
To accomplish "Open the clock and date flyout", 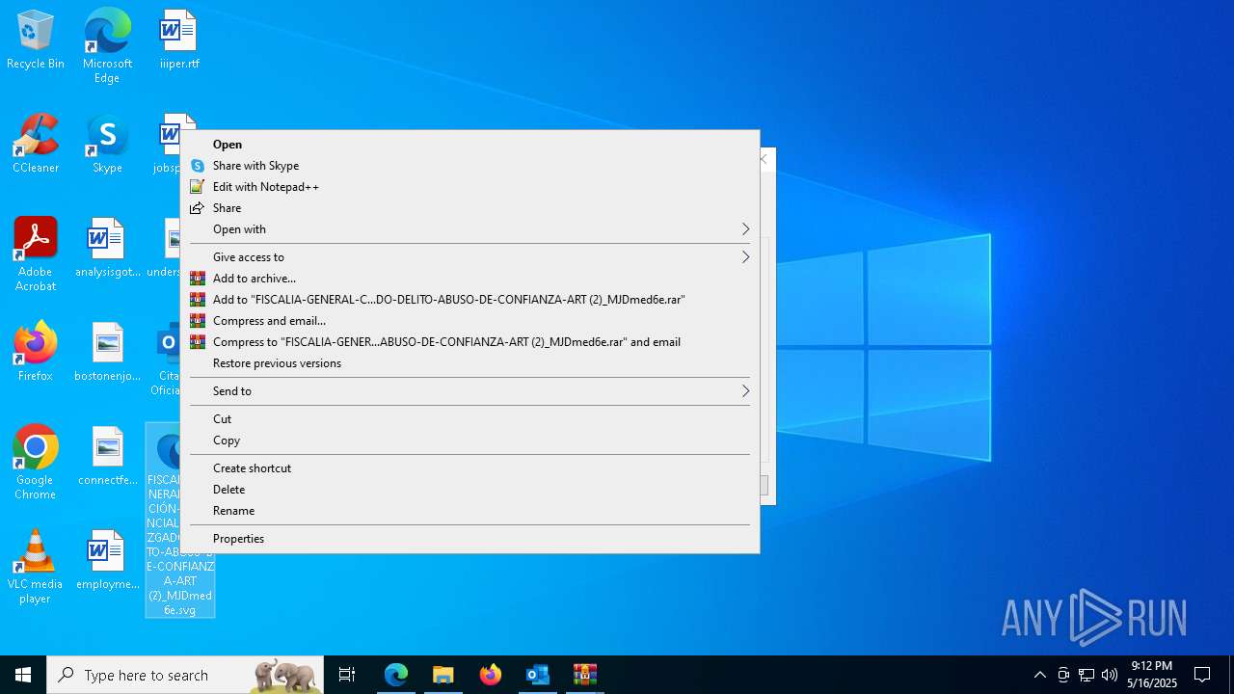I will click(x=1151, y=675).
